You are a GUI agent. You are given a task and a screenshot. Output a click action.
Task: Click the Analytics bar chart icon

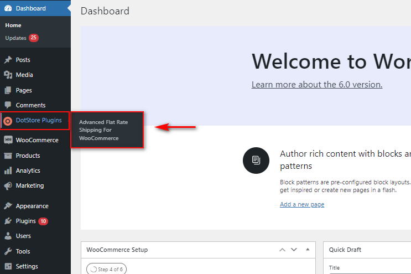(8, 170)
